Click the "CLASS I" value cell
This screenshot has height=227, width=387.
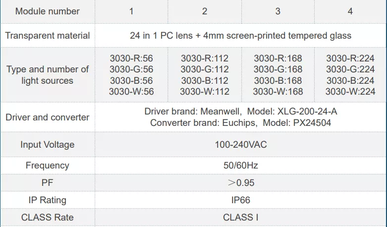[x=240, y=217]
